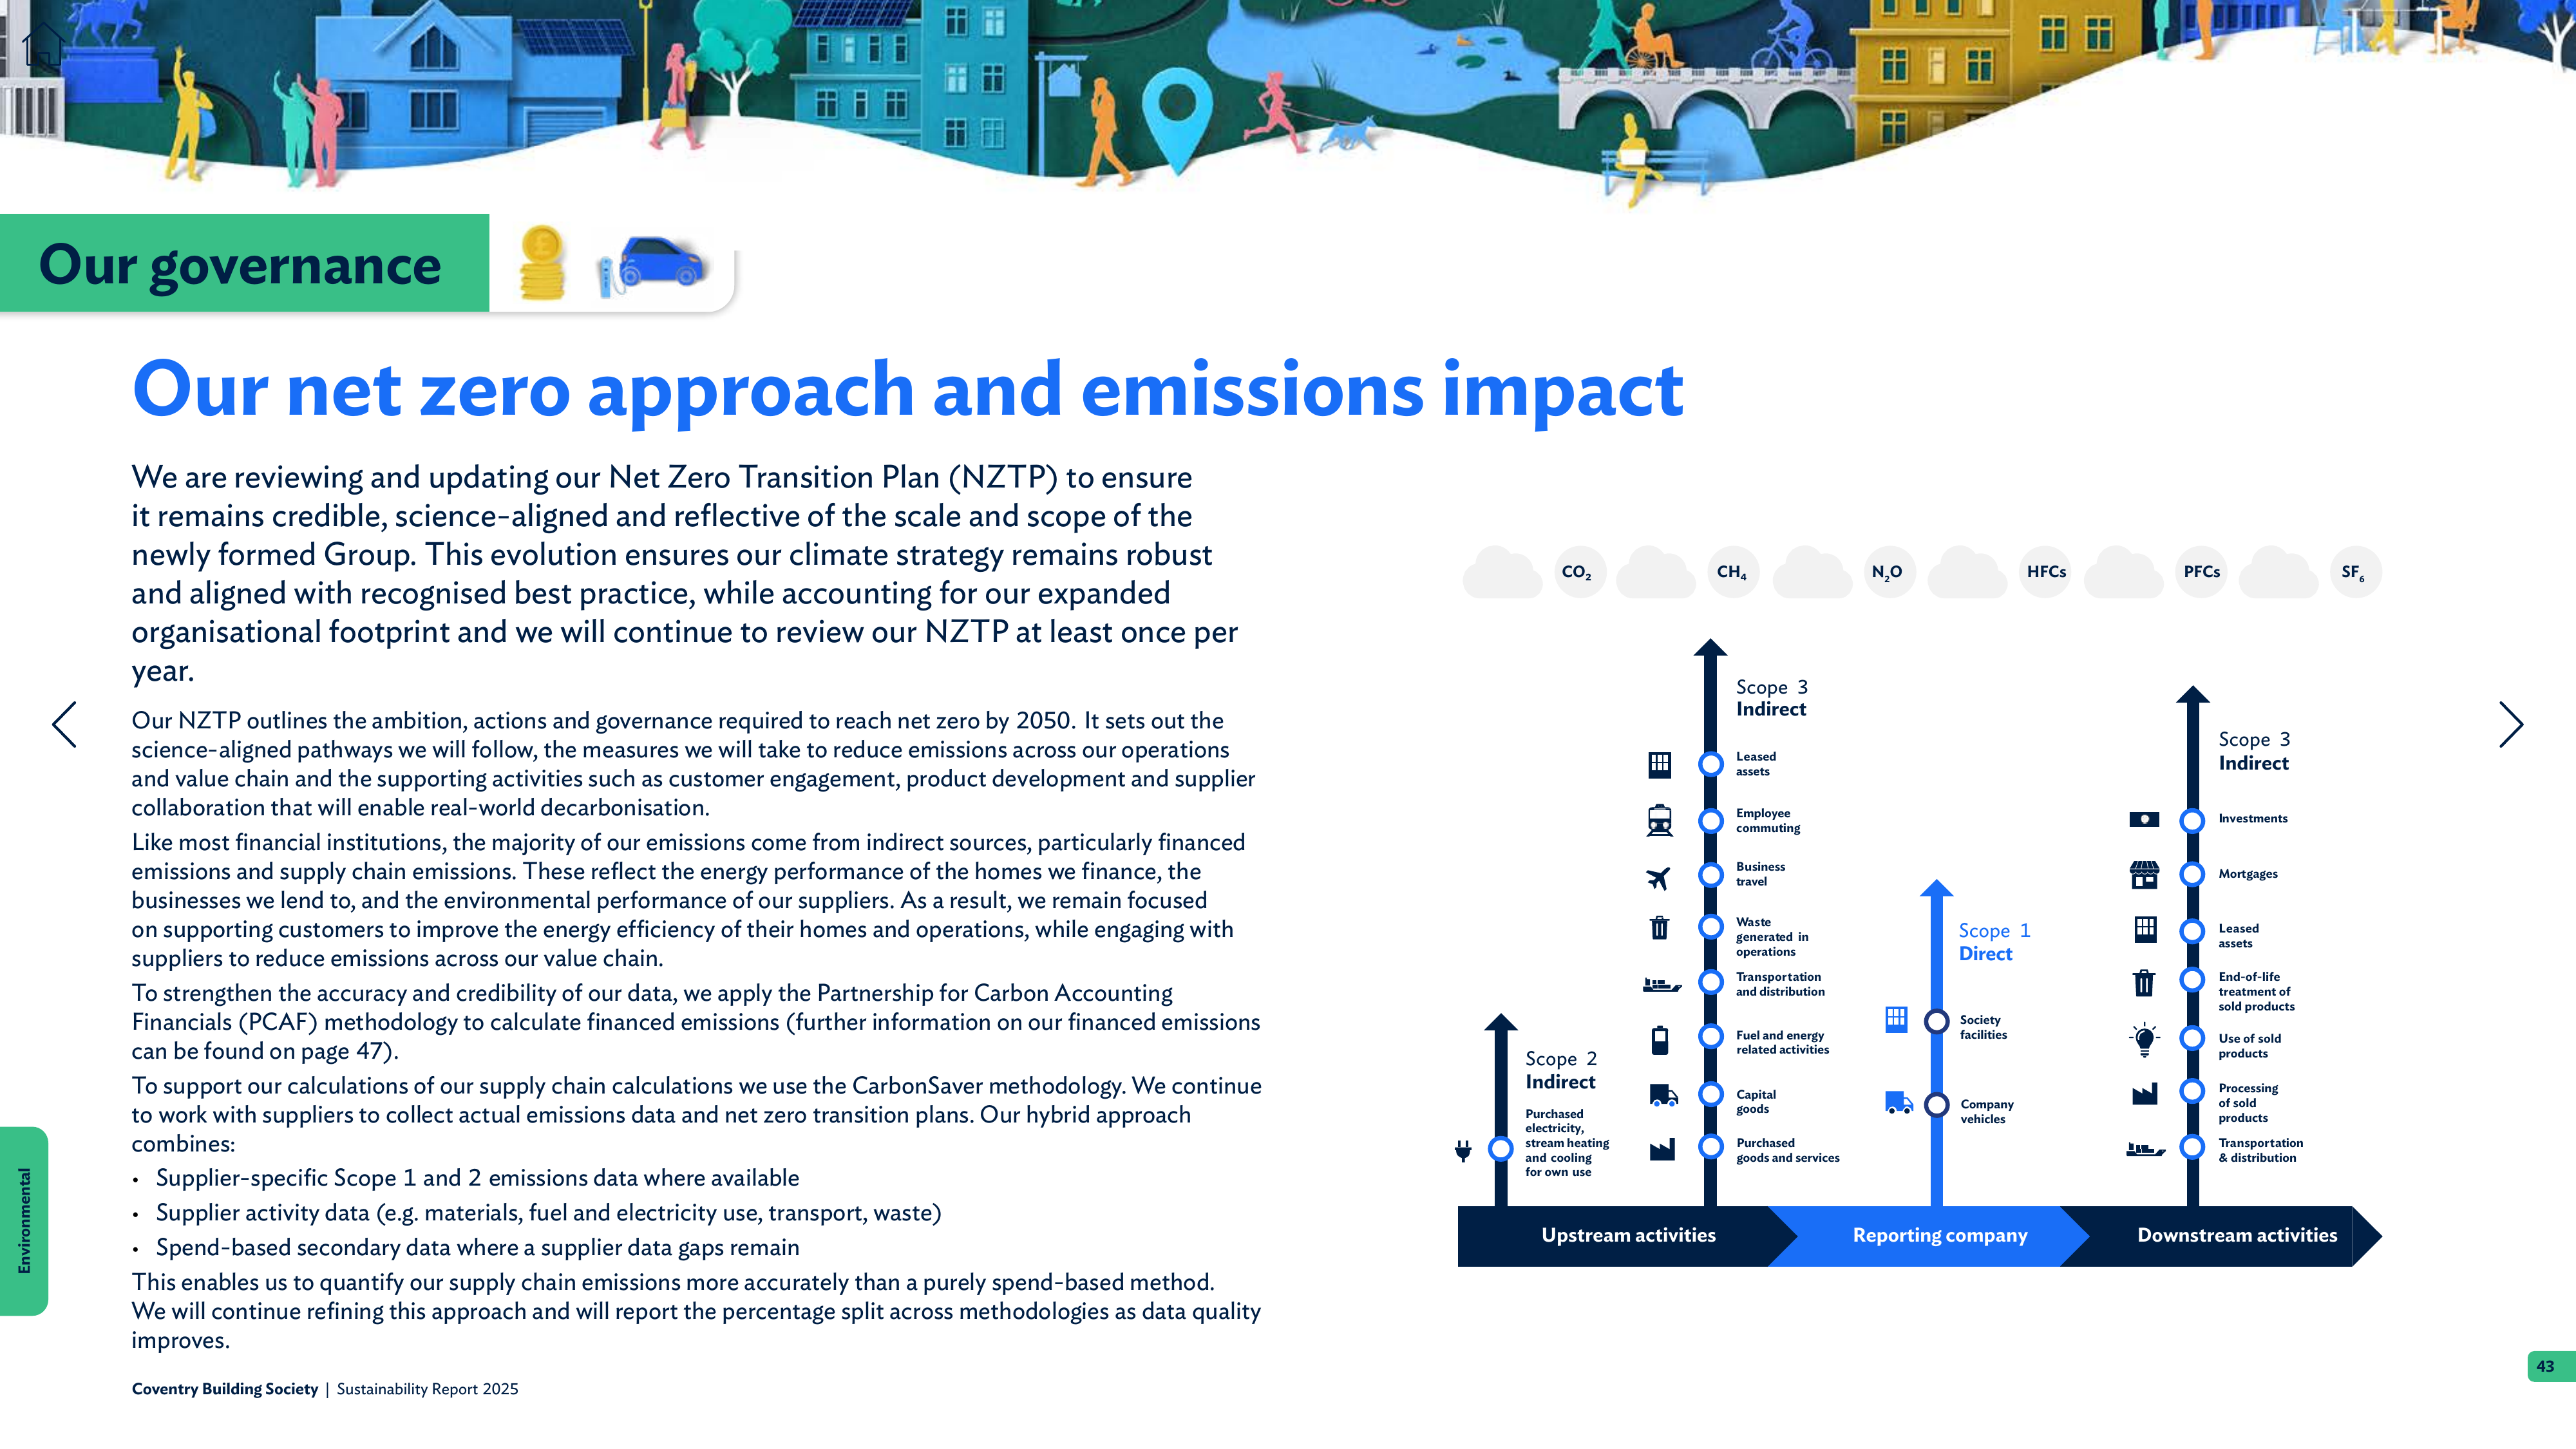The height and width of the screenshot is (1449, 2576).
Task: Click 'Coventry Building Society' footer text
Action: [225, 1389]
